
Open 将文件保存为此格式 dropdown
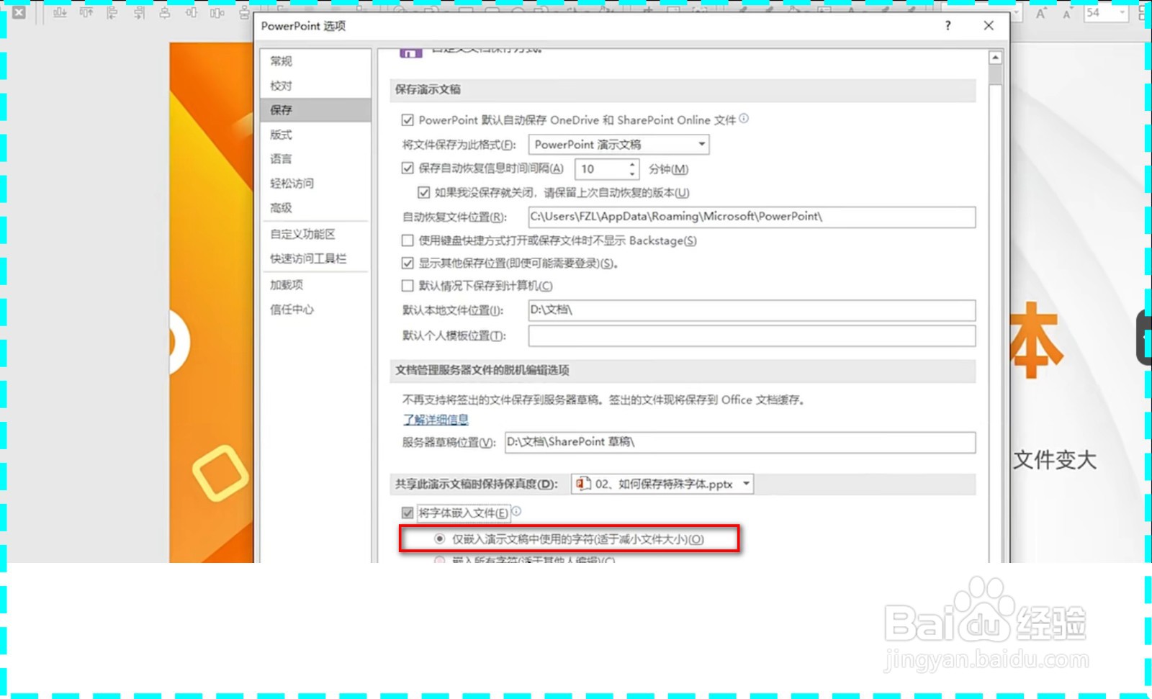click(618, 145)
